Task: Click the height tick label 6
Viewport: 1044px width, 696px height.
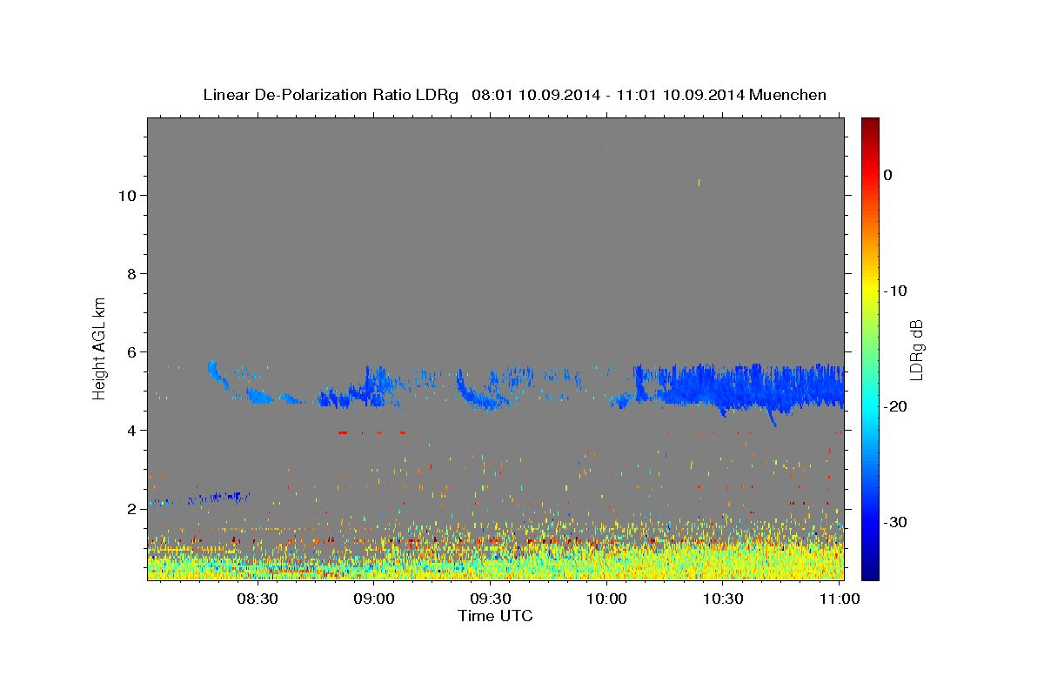Action: [130, 351]
